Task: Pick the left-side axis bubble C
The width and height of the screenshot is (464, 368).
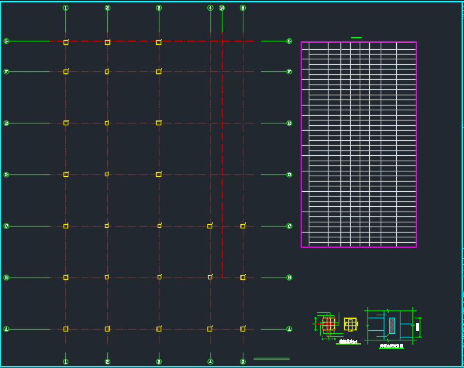Action: [x=6, y=226]
